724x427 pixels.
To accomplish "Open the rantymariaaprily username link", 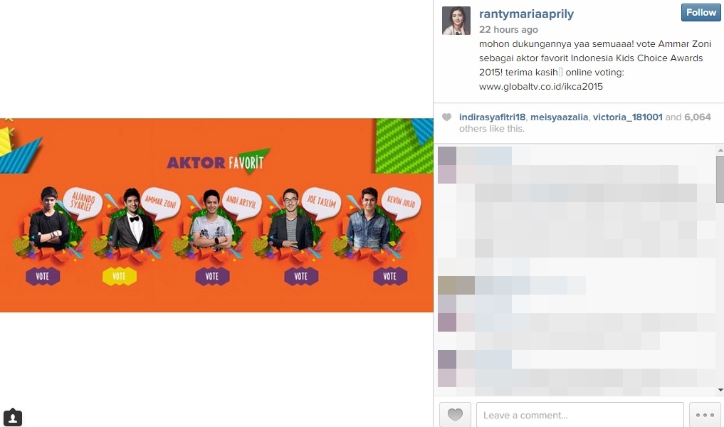I will tap(526, 14).
